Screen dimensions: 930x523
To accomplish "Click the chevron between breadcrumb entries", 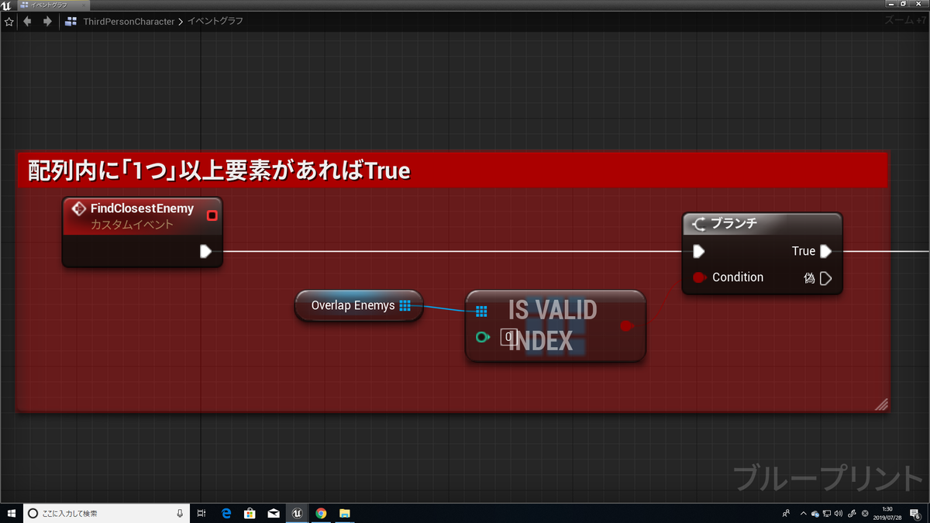I will [x=180, y=22].
